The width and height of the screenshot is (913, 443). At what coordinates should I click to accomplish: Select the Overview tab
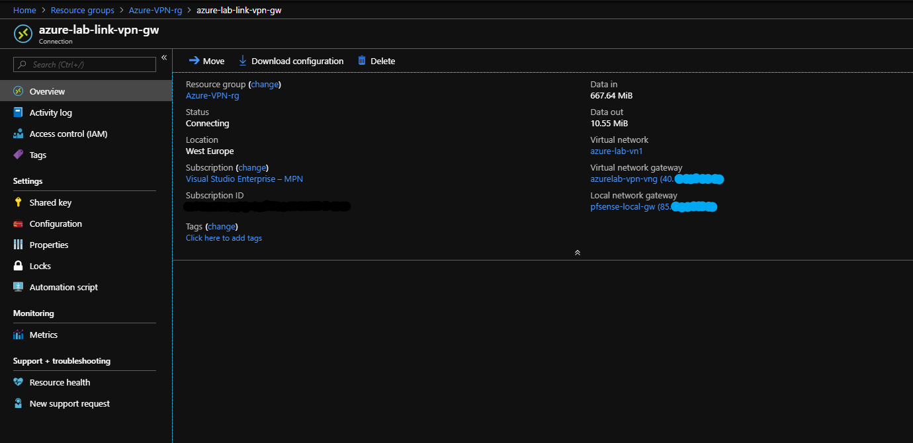click(x=46, y=91)
